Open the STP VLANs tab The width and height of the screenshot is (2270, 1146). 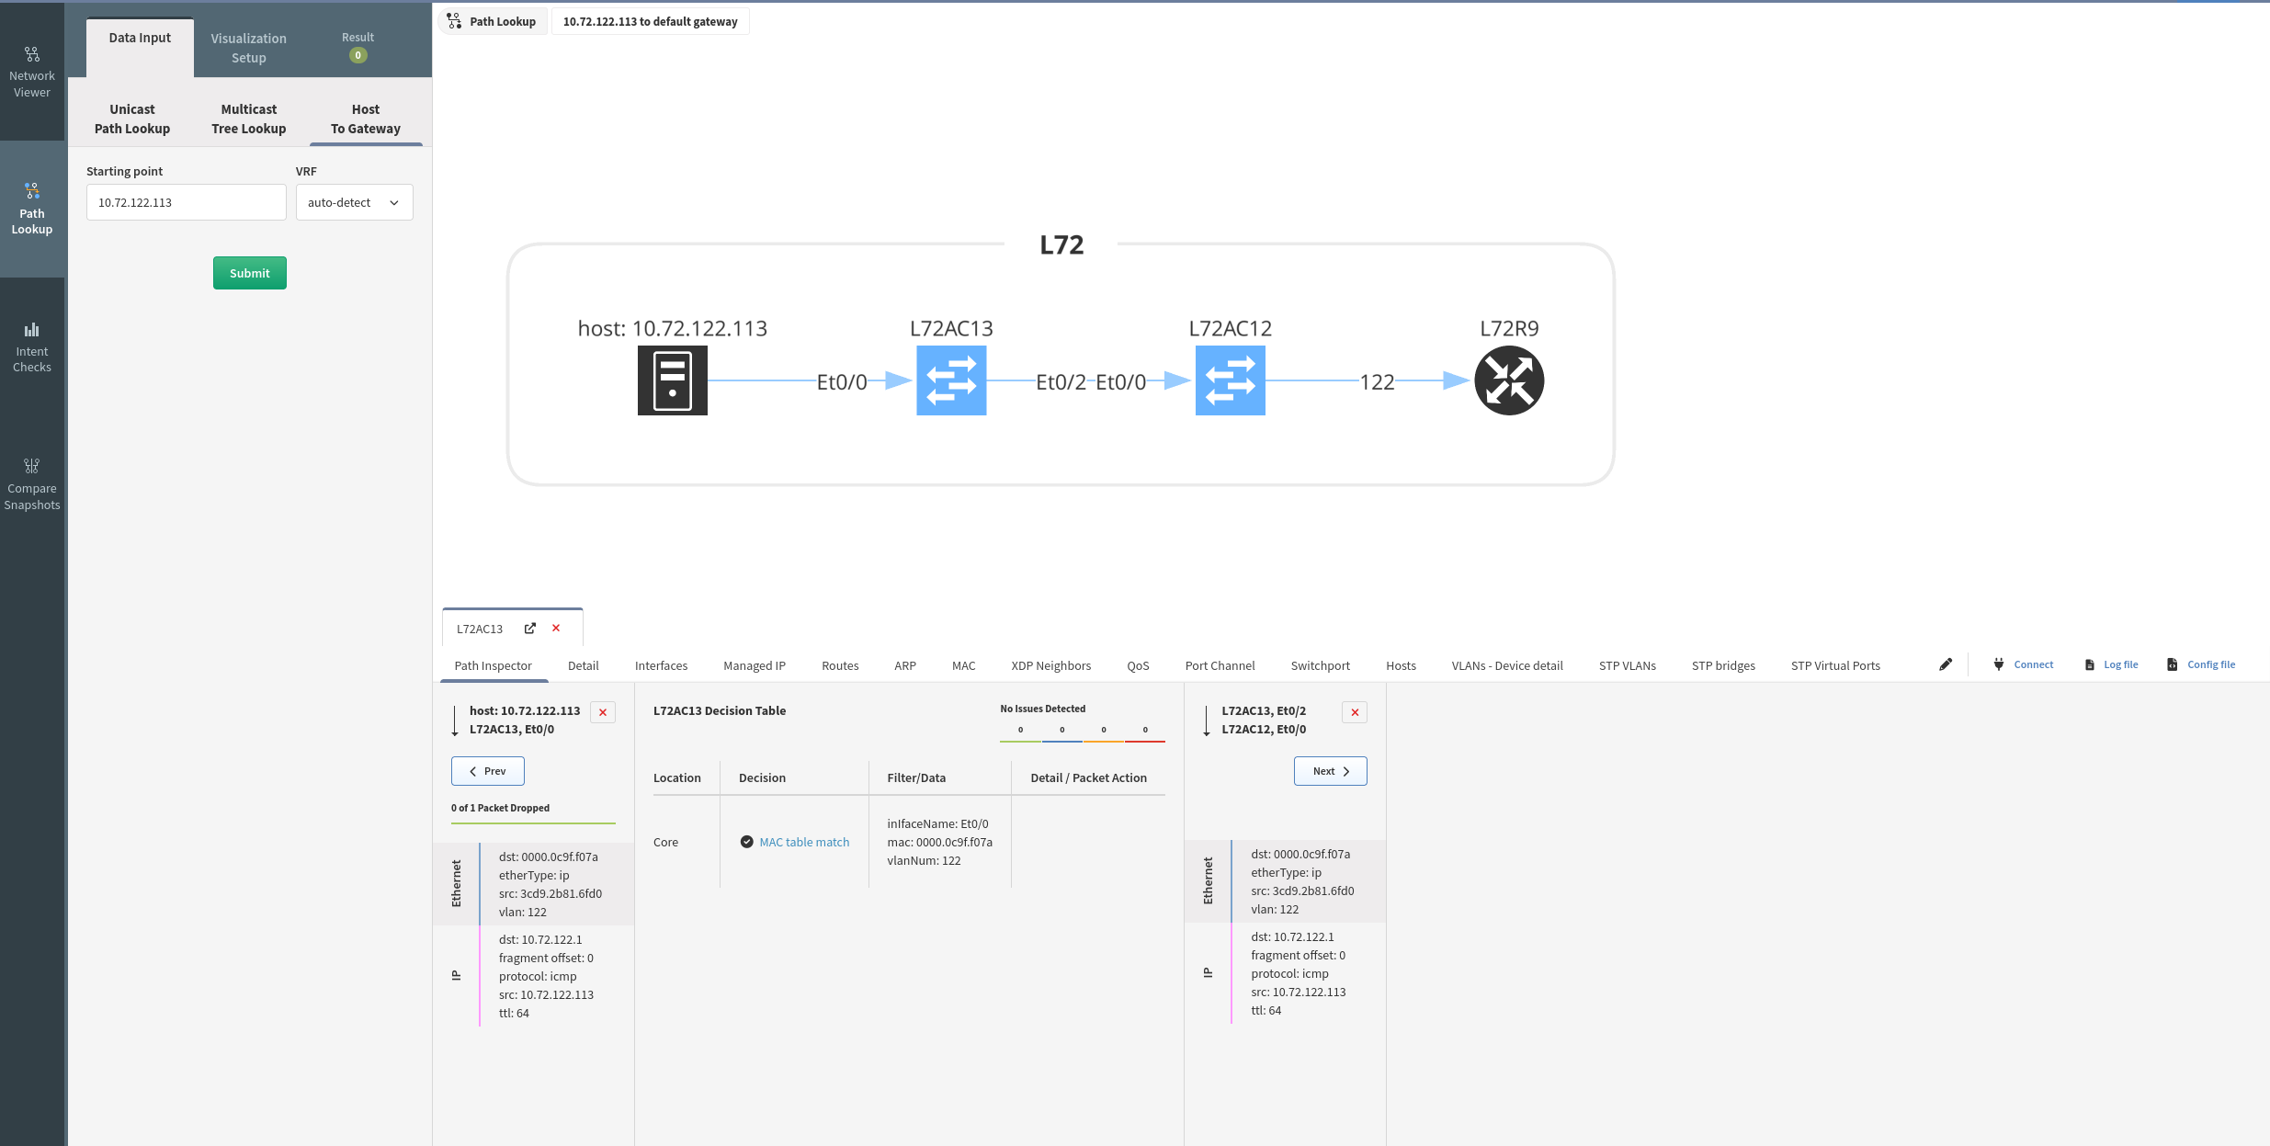(x=1628, y=665)
